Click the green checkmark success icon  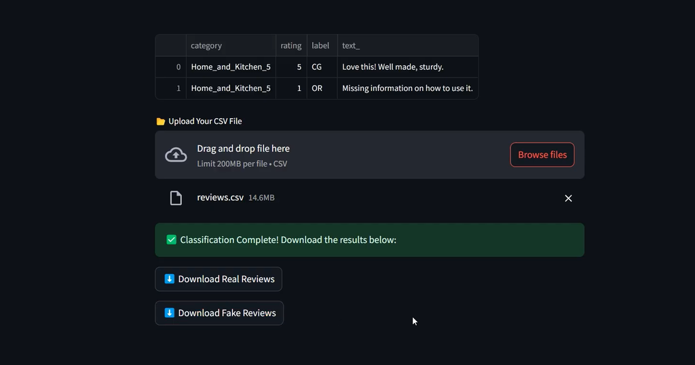pyautogui.click(x=171, y=239)
